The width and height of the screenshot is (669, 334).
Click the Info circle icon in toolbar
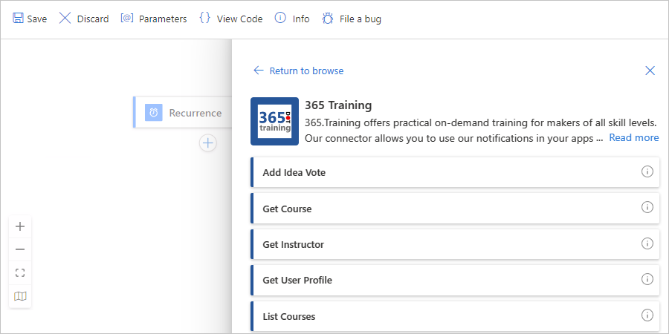tap(280, 19)
